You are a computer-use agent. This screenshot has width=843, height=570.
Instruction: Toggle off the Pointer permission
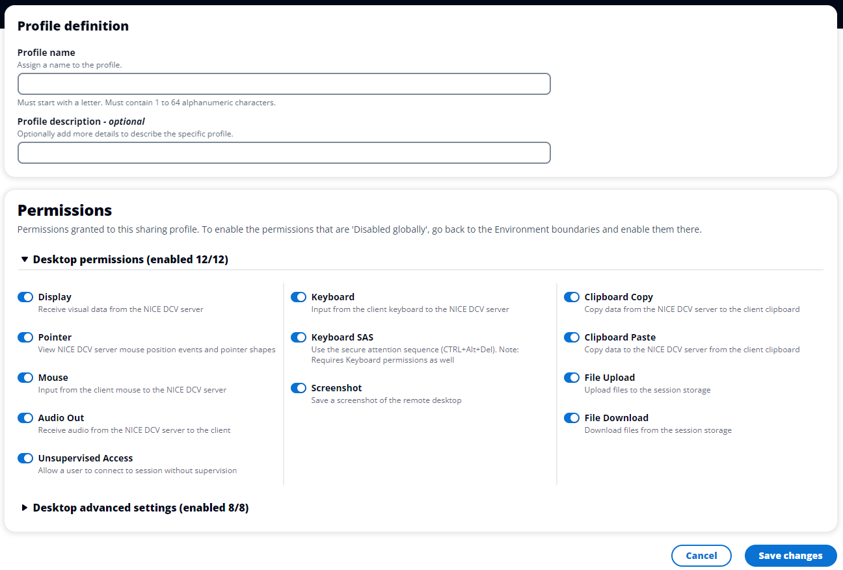[25, 337]
